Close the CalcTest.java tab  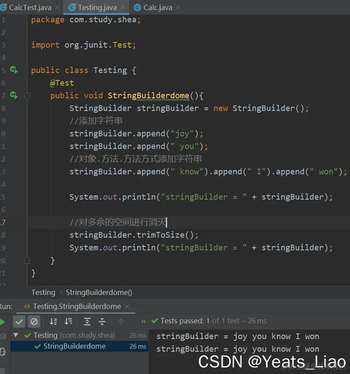click(57, 7)
